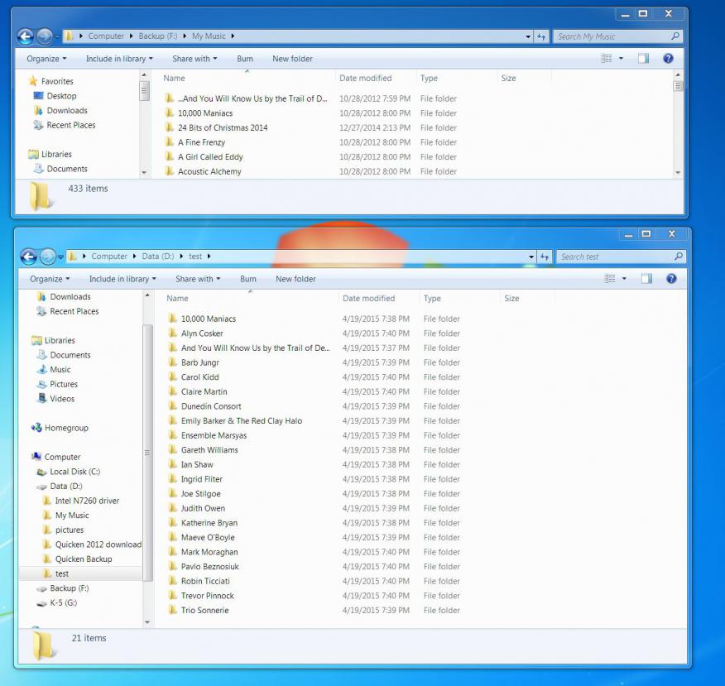Image resolution: width=725 pixels, height=686 pixels.
Task: Open the view options dropdown arrow in the test window
Action: click(624, 279)
